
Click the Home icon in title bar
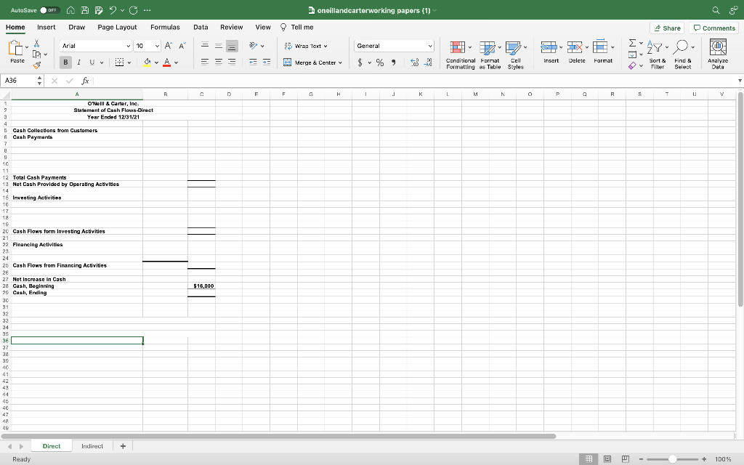[x=70, y=10]
